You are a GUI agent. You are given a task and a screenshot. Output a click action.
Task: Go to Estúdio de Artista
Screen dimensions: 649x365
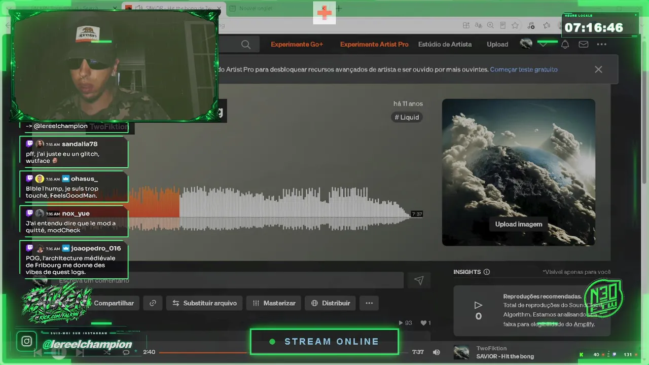pyautogui.click(x=445, y=44)
